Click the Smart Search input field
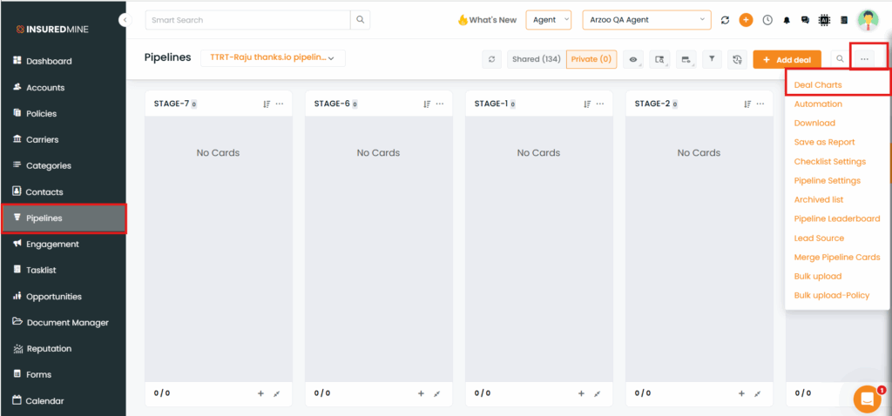The image size is (892, 416). click(x=247, y=20)
